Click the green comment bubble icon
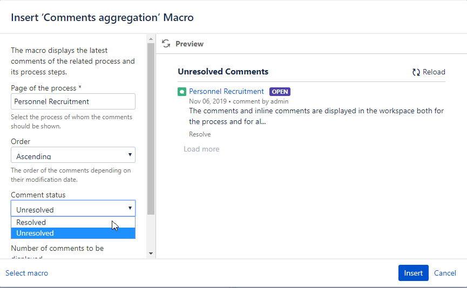 pos(182,92)
